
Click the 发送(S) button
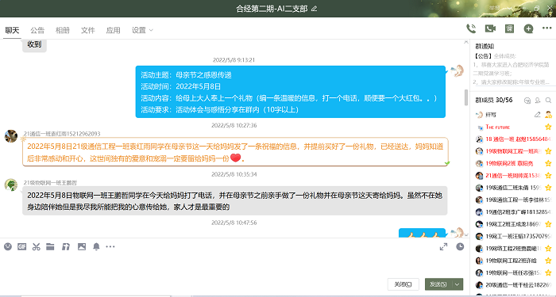[438, 284]
